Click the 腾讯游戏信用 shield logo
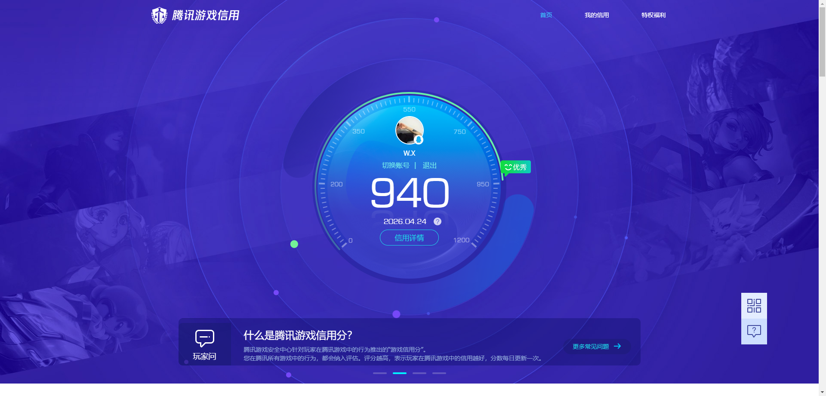 coord(159,15)
